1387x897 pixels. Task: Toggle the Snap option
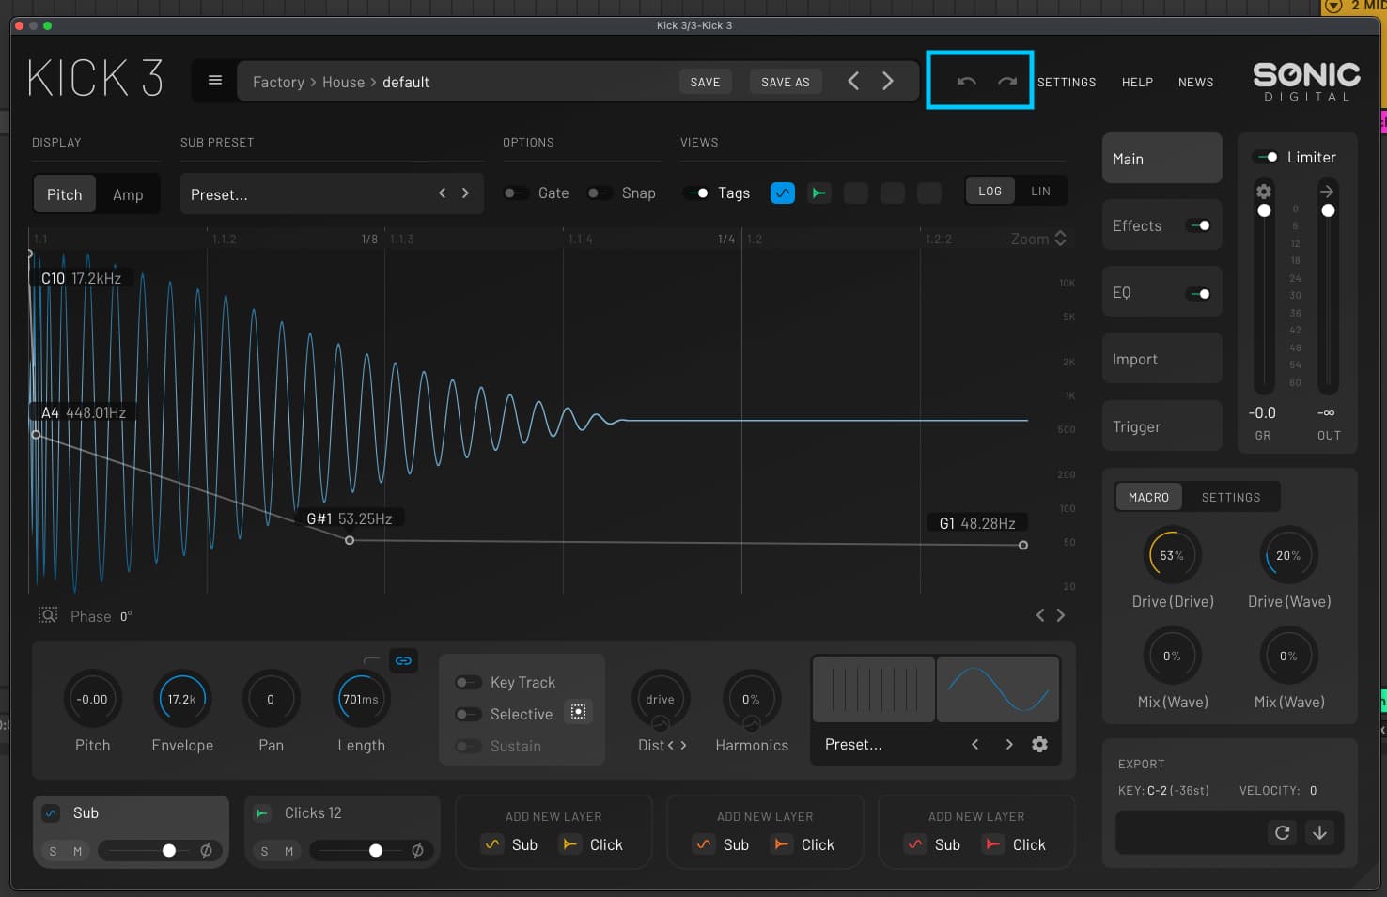click(x=599, y=193)
